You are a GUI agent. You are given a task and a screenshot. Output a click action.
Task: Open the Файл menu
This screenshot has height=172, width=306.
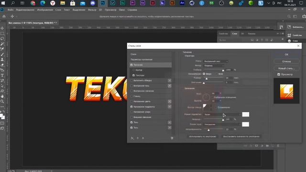pyautogui.click(x=11, y=10)
